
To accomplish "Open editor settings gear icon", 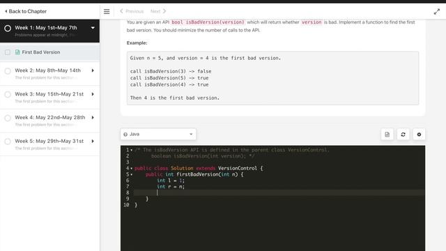I will tap(419, 135).
